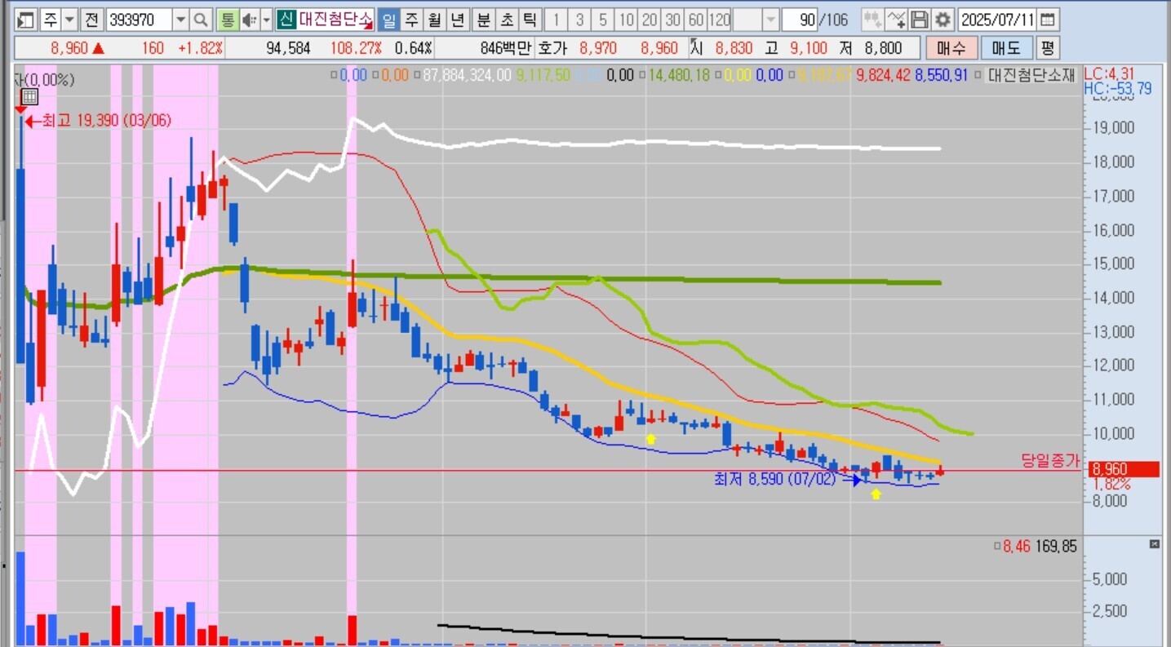Click the 108.27% volume ratio
1171x647 pixels.
356,48
